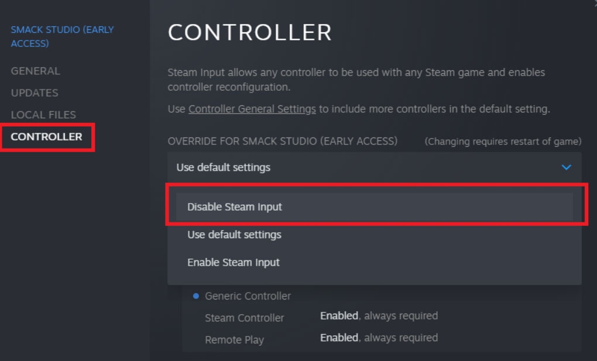Click the Remote Play row label
597x361 pixels.
click(234, 340)
